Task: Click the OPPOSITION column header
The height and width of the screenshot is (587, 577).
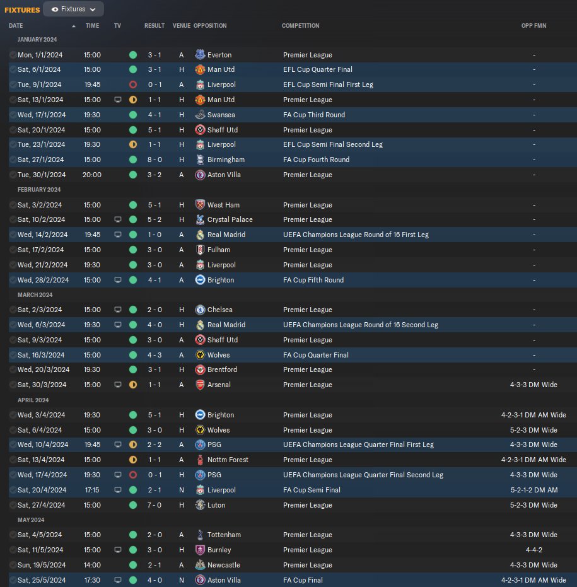Action: coord(210,26)
